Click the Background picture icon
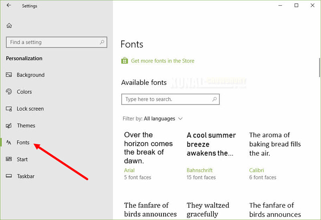The image size is (321, 220). click(9, 75)
